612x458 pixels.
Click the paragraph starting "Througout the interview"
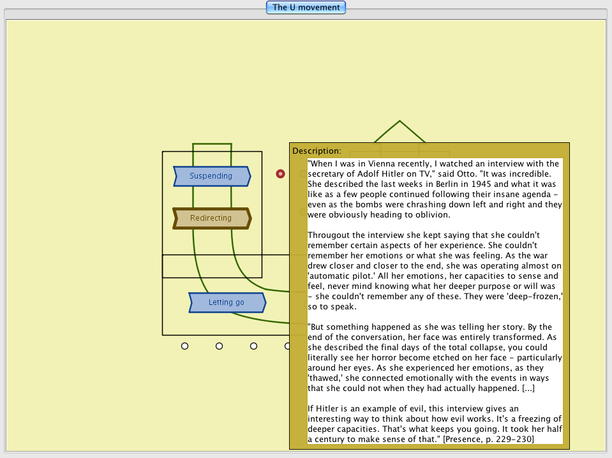point(434,270)
